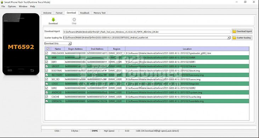The image size is (259, 138).
Task: Click the phone's back key icon
Action: [32, 71]
